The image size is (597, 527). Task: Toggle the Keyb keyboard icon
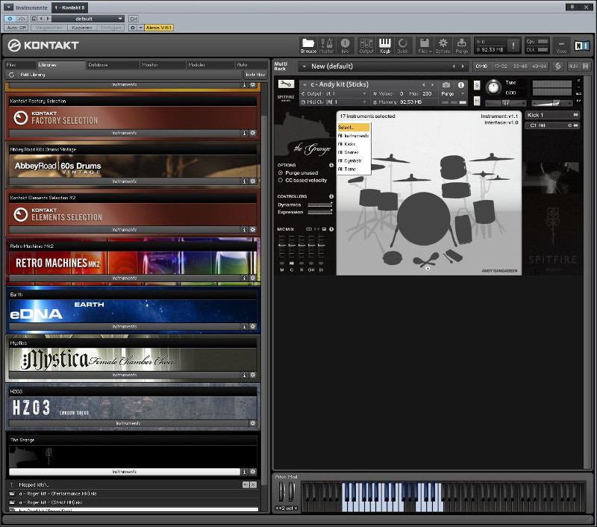pos(385,46)
